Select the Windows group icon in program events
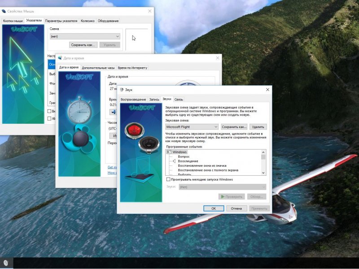359x269 pixels. [169, 152]
